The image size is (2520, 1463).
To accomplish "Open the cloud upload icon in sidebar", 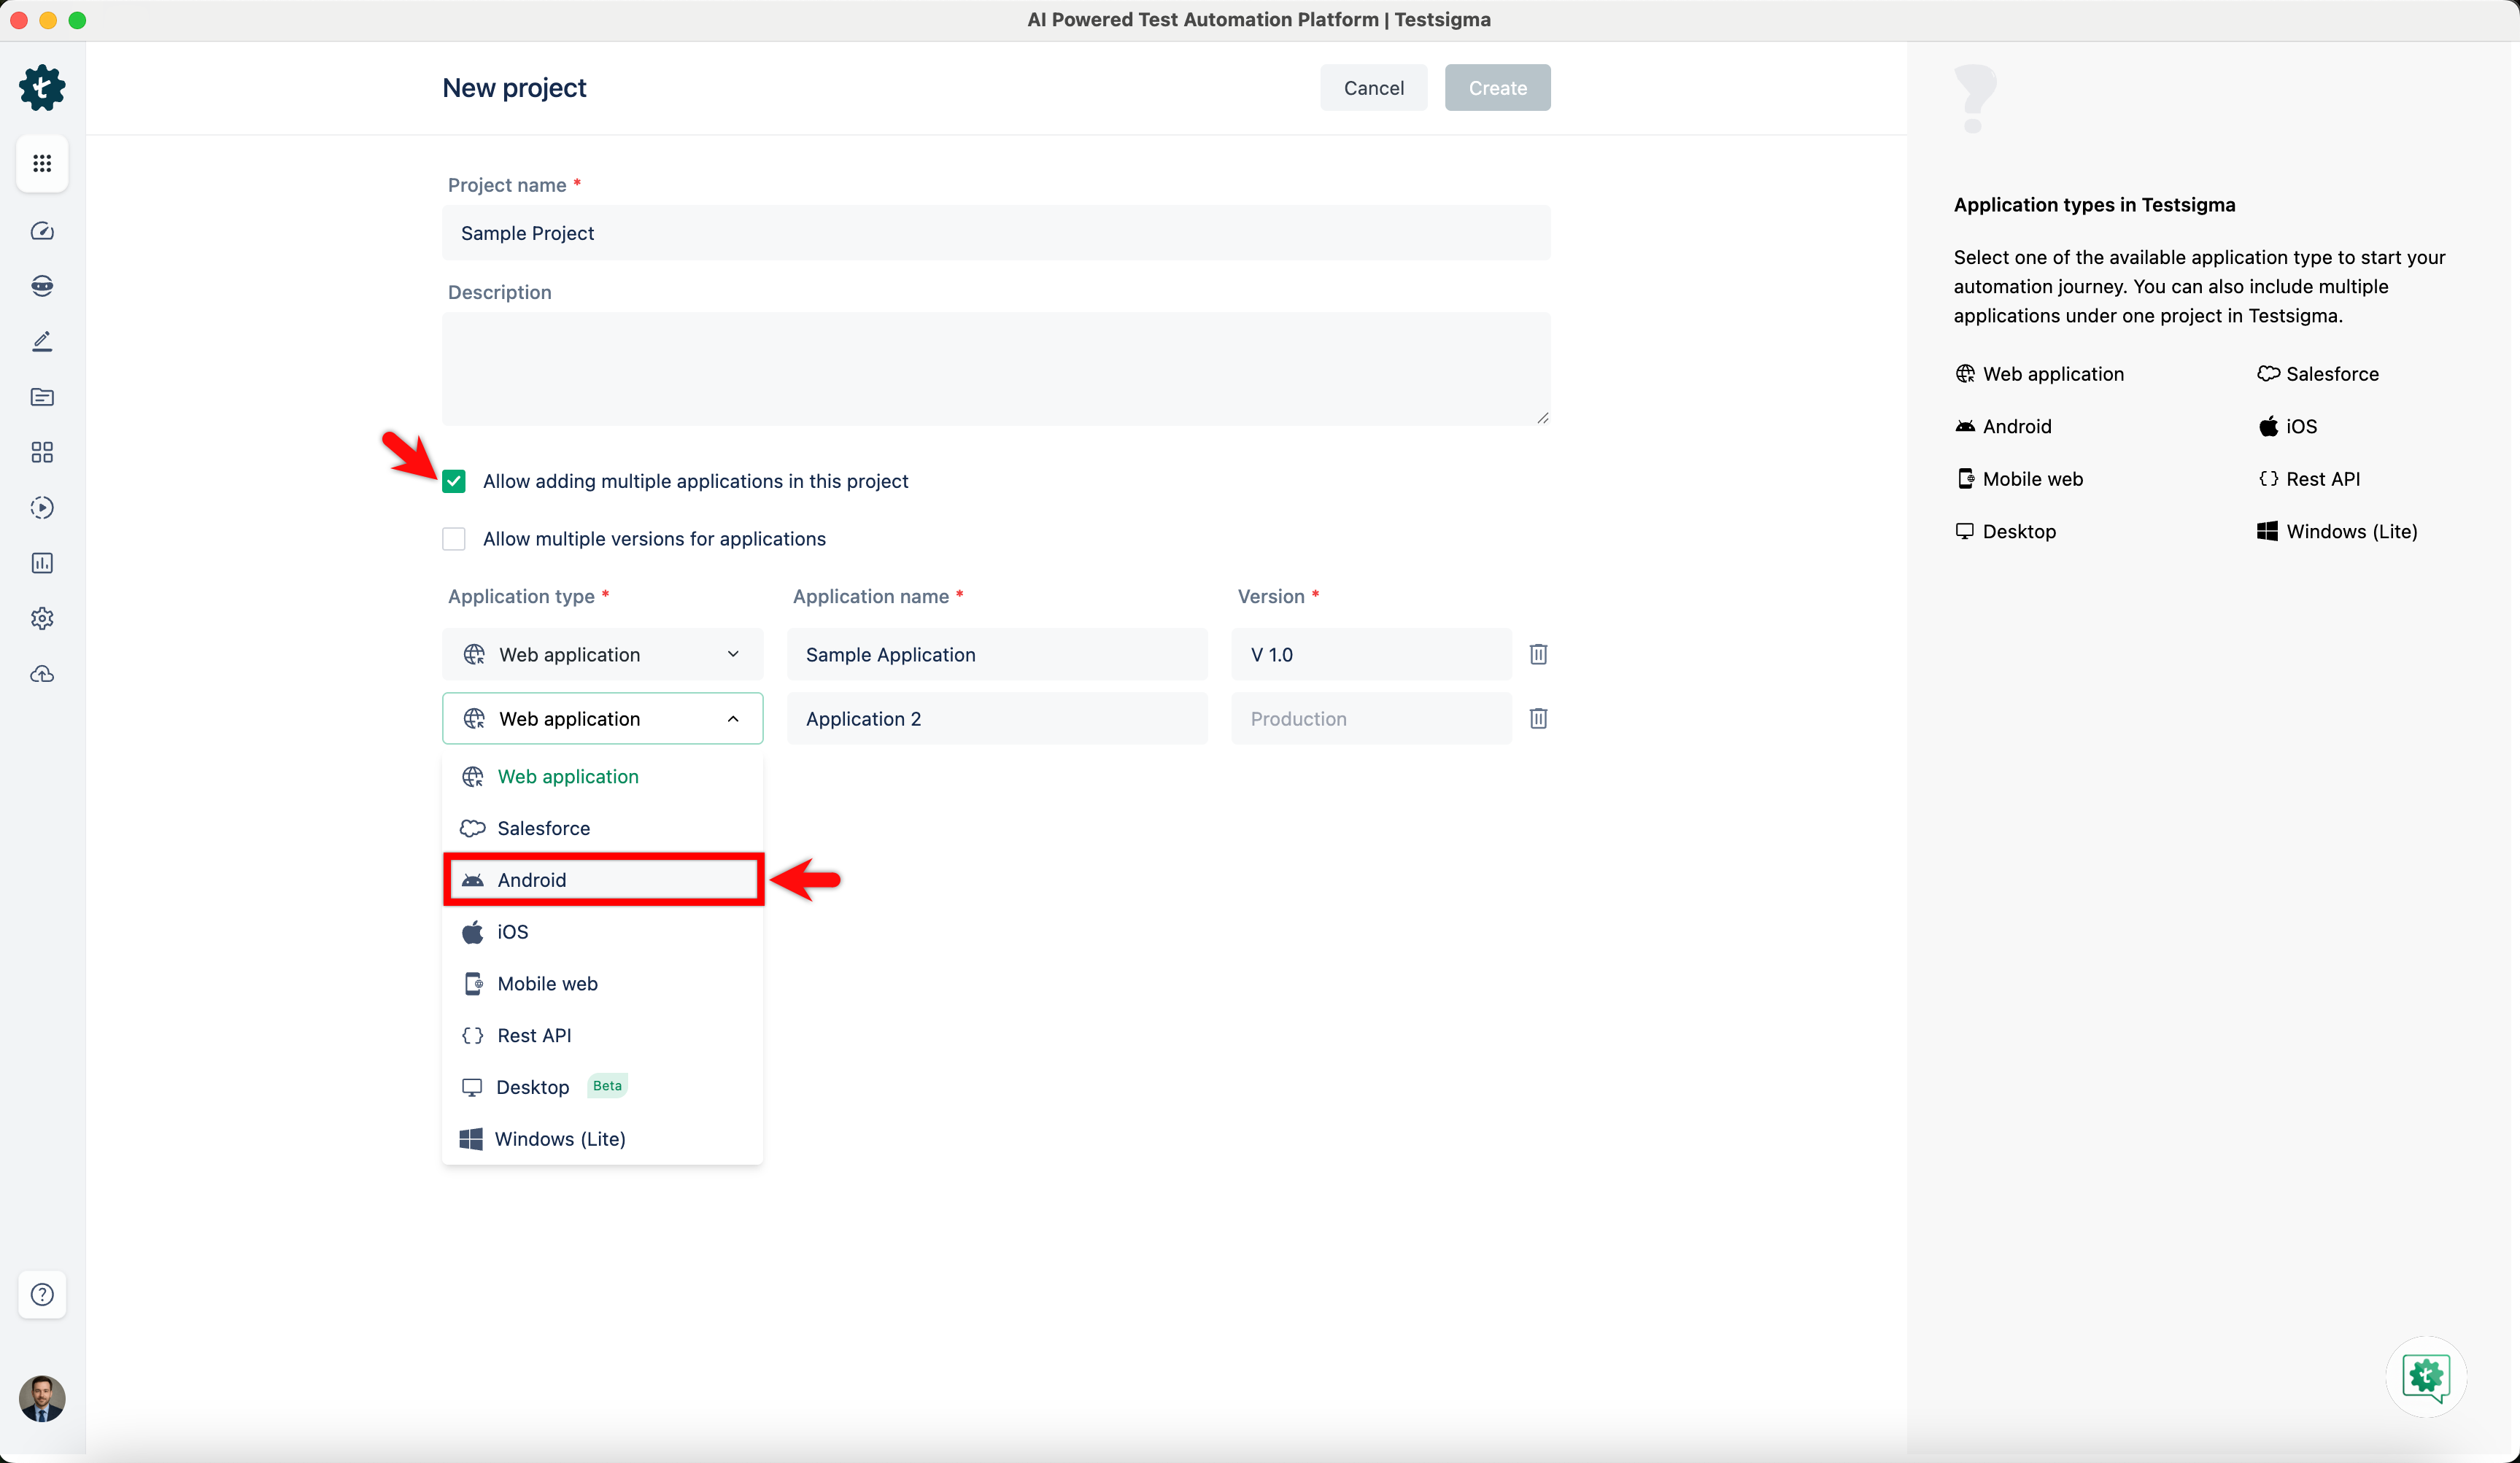I will [42, 674].
